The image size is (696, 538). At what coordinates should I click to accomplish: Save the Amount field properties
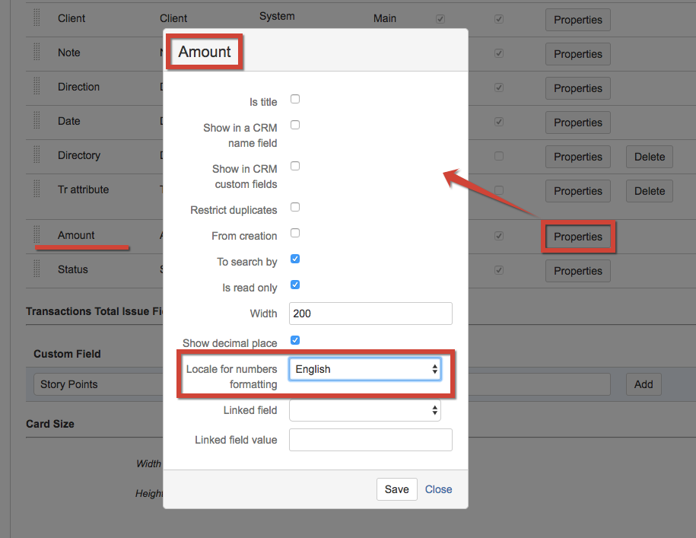click(396, 489)
